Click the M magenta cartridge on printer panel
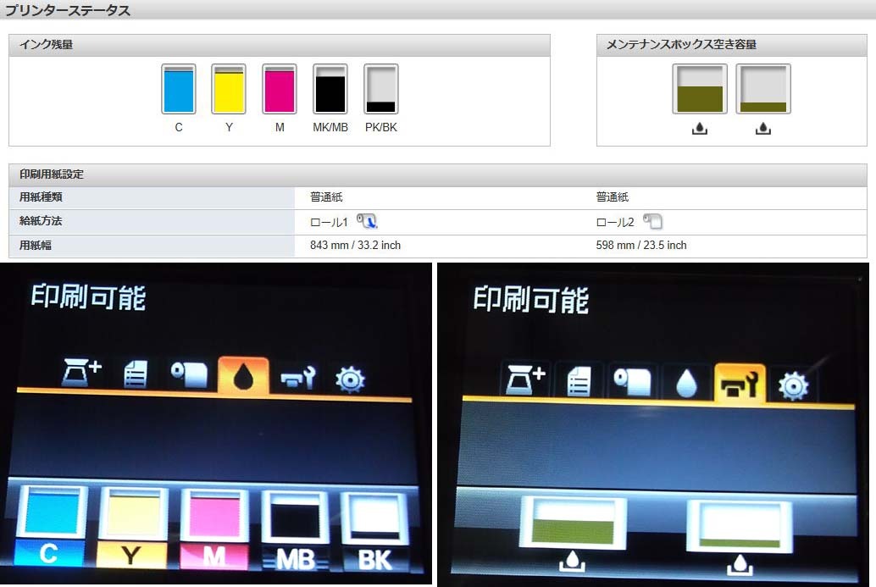This screenshot has width=876, height=587. (214, 530)
